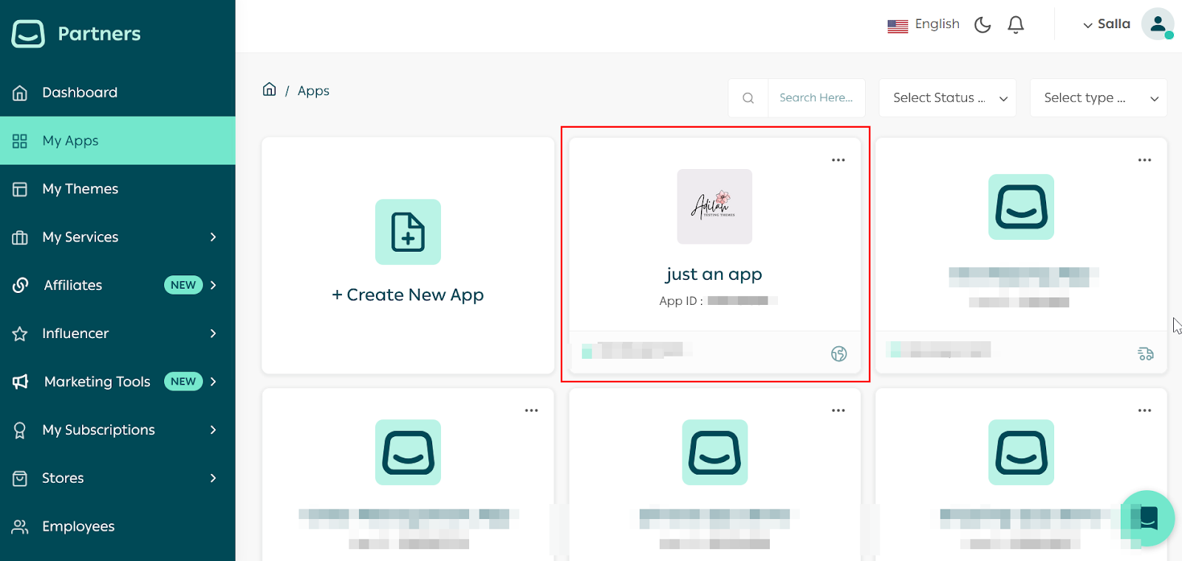Open Dashboard from the sidebar

(80, 92)
